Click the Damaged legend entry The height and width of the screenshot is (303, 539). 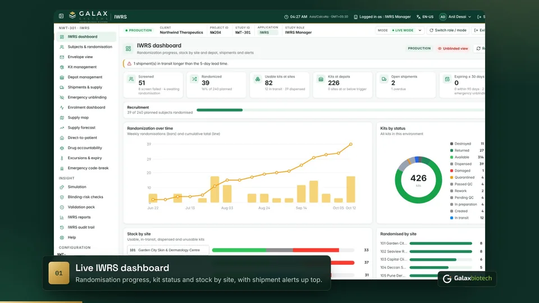tap(467, 171)
